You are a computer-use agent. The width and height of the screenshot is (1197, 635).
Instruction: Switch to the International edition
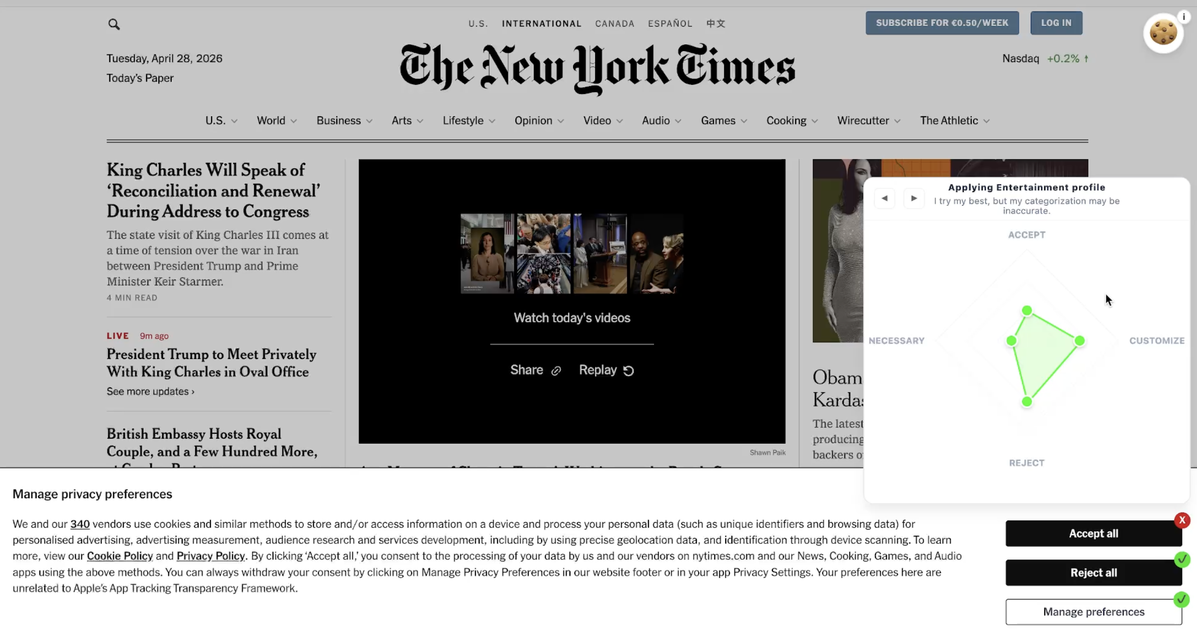click(542, 24)
